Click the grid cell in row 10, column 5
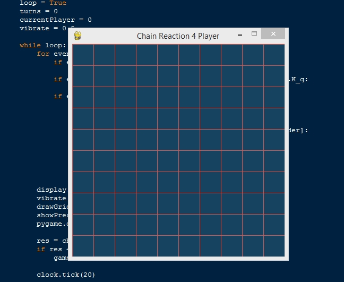The image size is (344, 282). (x=168, y=246)
